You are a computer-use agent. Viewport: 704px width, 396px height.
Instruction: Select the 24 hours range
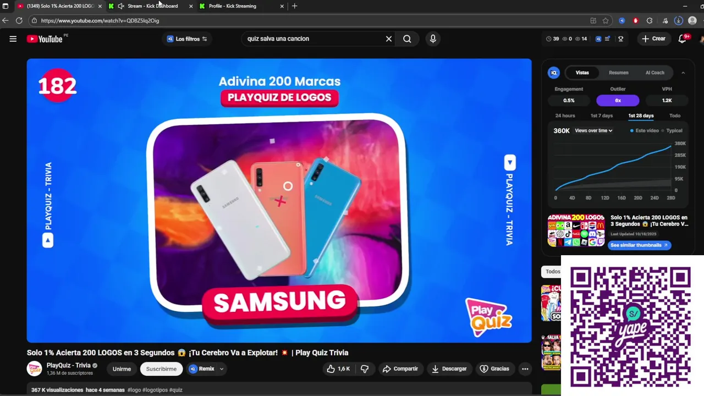[565, 116]
